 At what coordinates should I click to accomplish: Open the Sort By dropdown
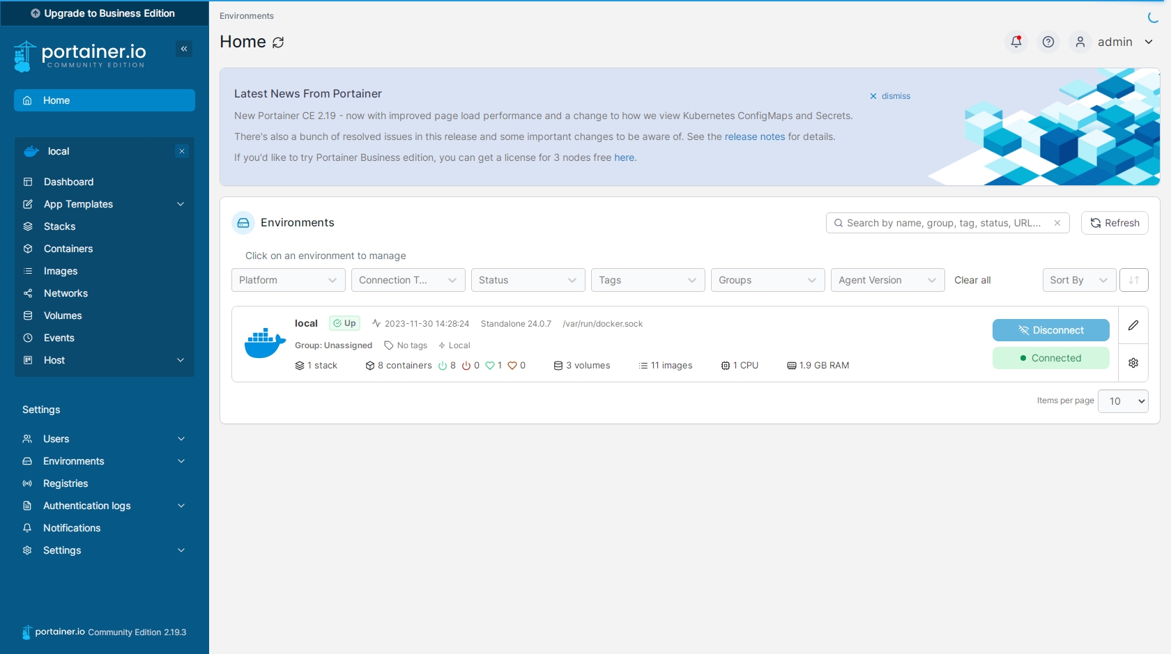(x=1079, y=280)
